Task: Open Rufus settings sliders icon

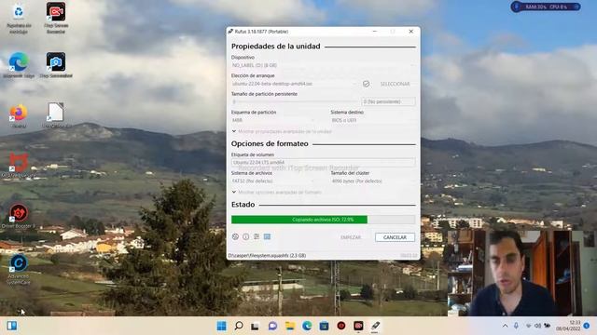Action: (x=257, y=236)
